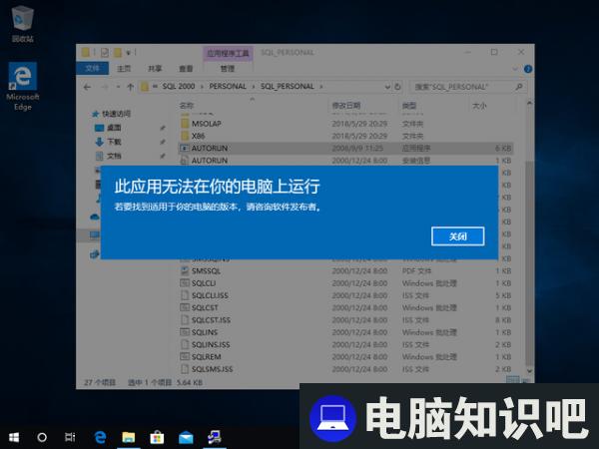599x449 pixels.
Task: Click the OneDrive cloud icon in sidebar
Action: click(x=94, y=217)
